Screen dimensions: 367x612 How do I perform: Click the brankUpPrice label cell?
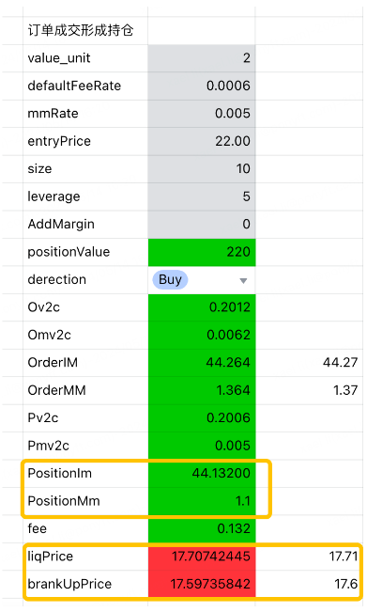(85, 585)
